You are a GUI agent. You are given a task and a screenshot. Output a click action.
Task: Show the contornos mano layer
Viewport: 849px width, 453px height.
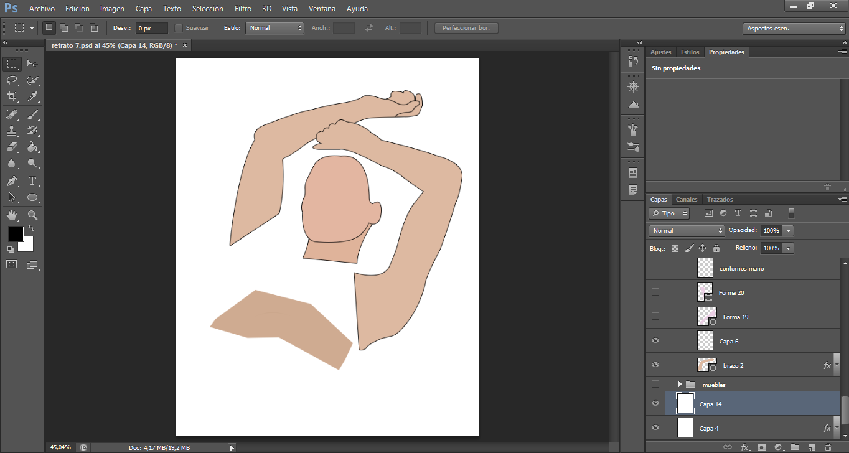(655, 268)
